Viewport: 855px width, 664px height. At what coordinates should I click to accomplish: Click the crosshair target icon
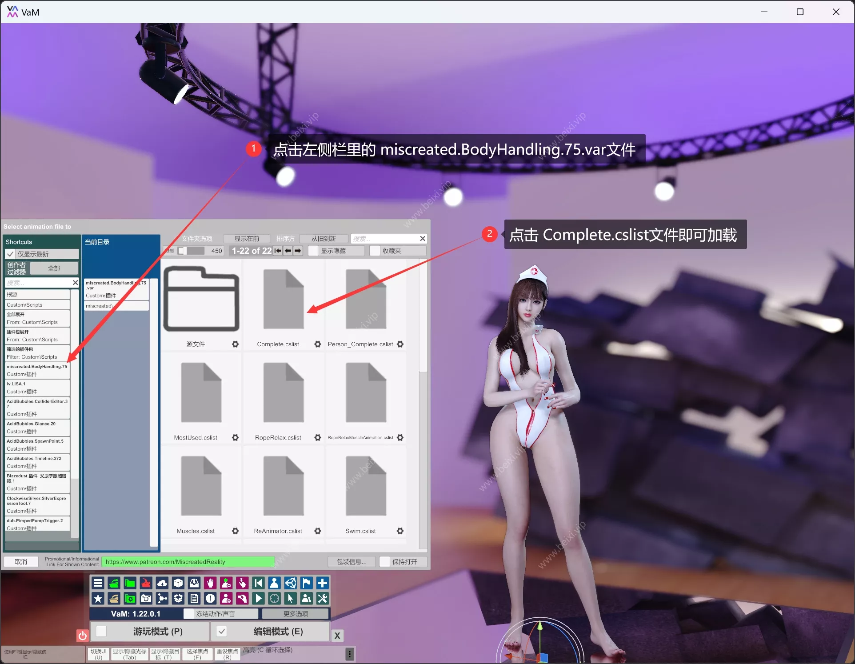coord(274,598)
